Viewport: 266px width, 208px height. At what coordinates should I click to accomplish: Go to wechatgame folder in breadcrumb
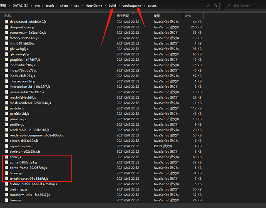[x=132, y=5]
